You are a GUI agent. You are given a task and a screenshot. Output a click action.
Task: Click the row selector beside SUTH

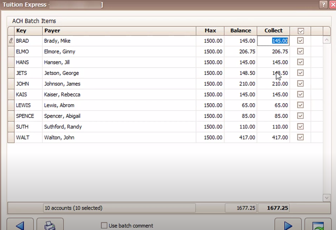11,126
